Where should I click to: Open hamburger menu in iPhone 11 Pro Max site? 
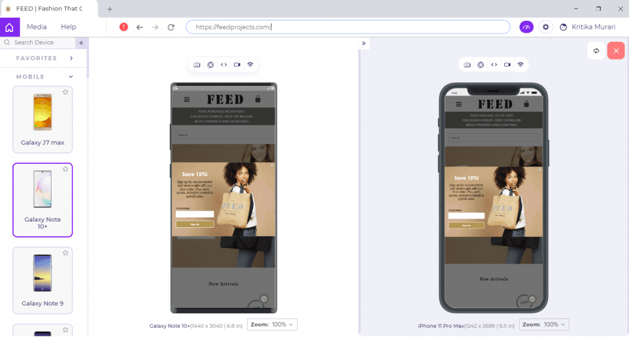459,104
